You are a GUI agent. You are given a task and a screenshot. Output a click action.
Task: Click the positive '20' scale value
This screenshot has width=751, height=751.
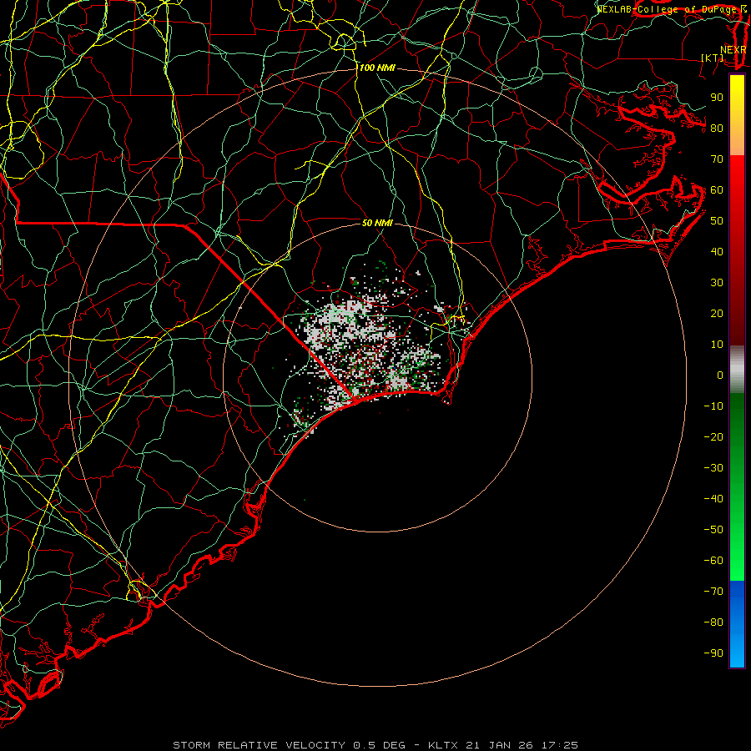point(717,314)
